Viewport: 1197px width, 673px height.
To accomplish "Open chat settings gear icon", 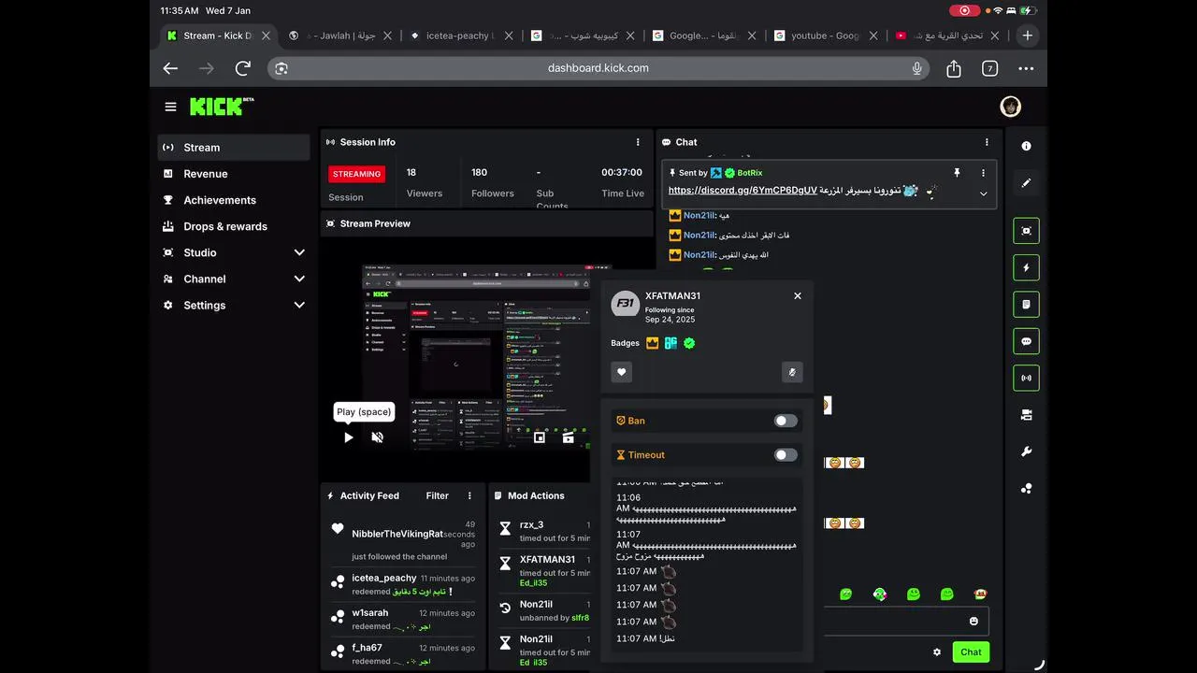I will [x=937, y=652].
